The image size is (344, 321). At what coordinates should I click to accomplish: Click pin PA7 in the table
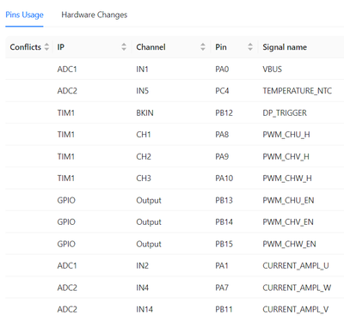[222, 288]
